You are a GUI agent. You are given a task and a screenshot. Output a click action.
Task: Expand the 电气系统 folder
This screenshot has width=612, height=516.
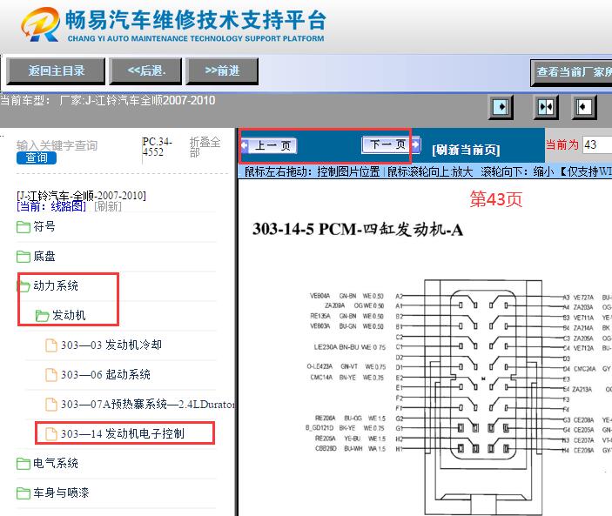[56, 463]
